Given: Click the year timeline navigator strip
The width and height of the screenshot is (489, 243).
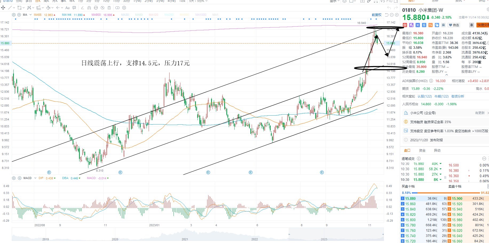Looking at the screenshot, I should point(198,235).
